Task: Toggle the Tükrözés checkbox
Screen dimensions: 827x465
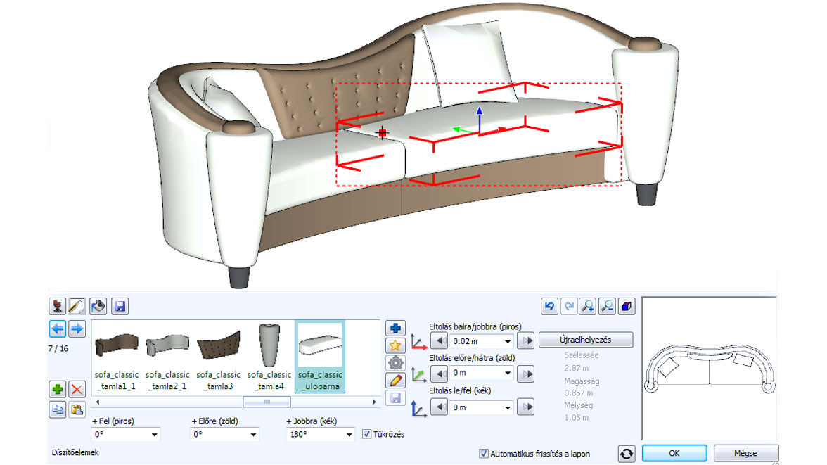Action: click(x=366, y=434)
